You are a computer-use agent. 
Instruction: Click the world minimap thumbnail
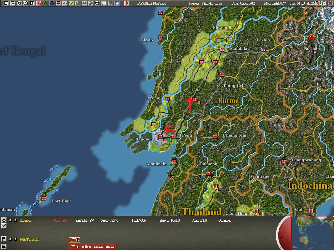point(312,233)
